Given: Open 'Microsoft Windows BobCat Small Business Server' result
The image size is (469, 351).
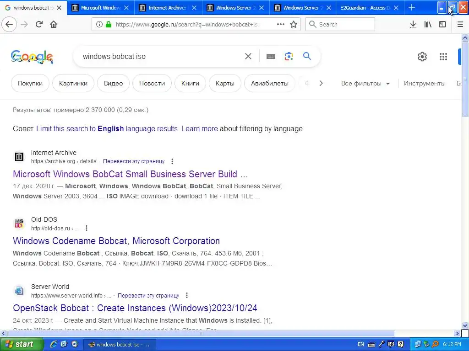Looking at the screenshot, I should 131,174.
